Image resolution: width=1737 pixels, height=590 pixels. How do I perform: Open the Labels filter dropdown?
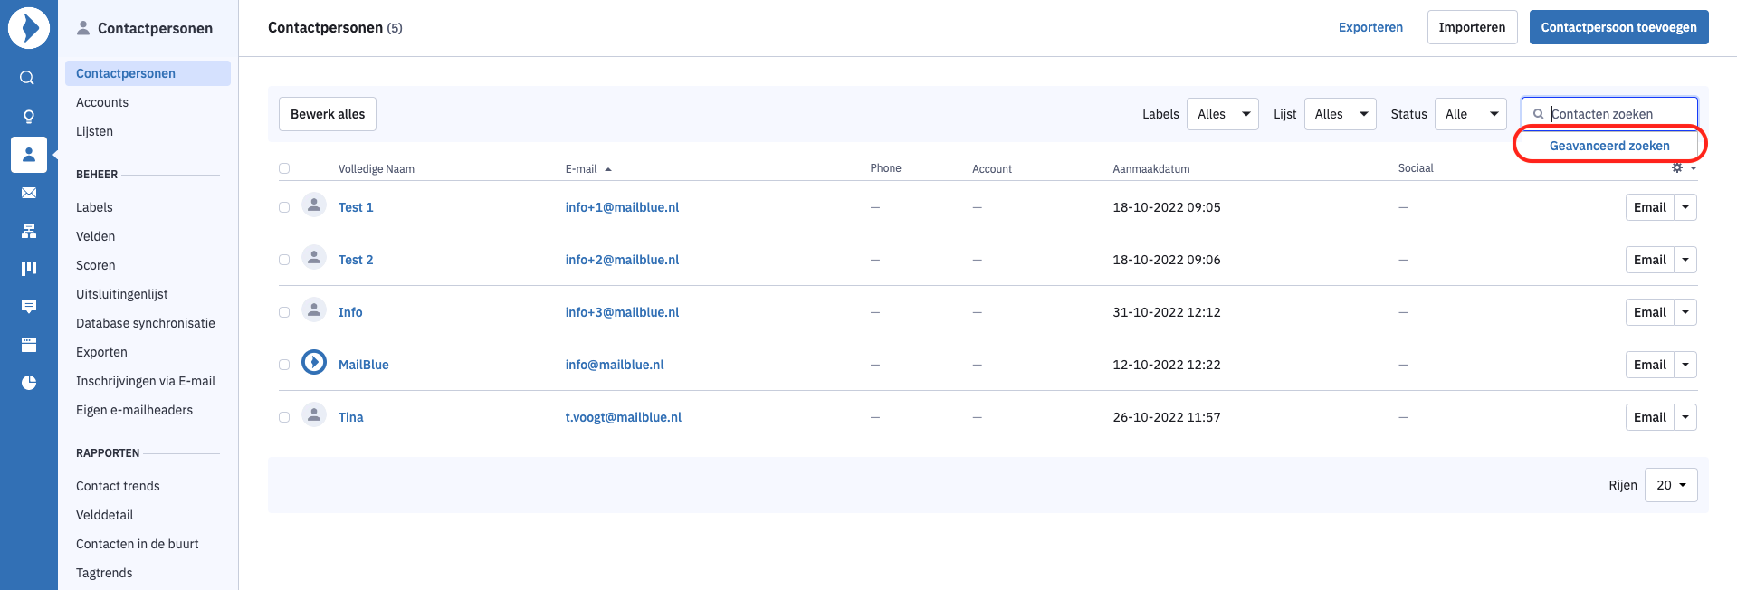(x=1222, y=114)
